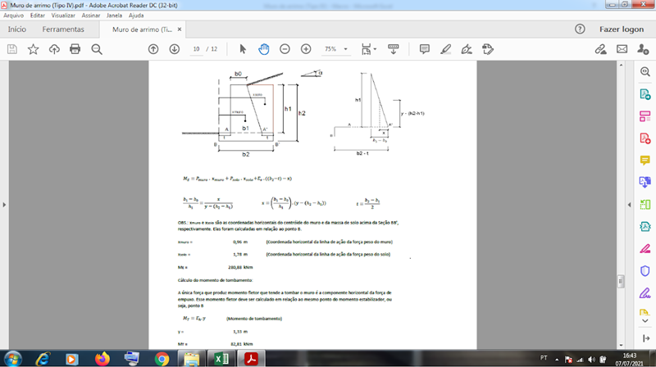Switch to the Início tab

coord(16,29)
